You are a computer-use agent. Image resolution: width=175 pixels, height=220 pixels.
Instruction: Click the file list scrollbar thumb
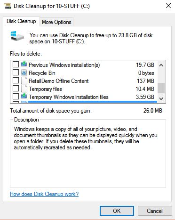tap(161, 88)
